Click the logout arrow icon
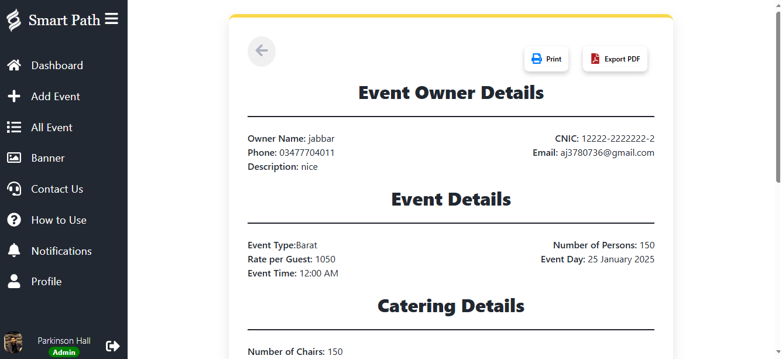The width and height of the screenshot is (782, 359). [112, 346]
